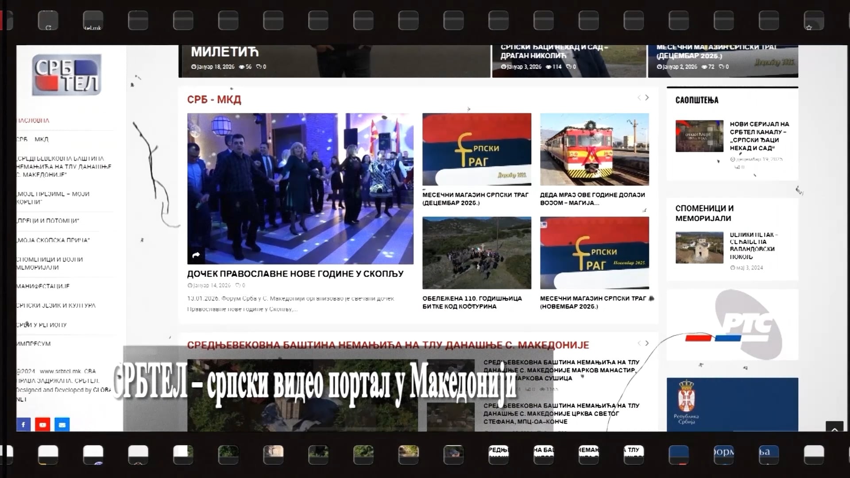Open Месечни магазин Српски траг (децембар 2025.) link
The width and height of the screenshot is (850, 478).
(x=475, y=199)
